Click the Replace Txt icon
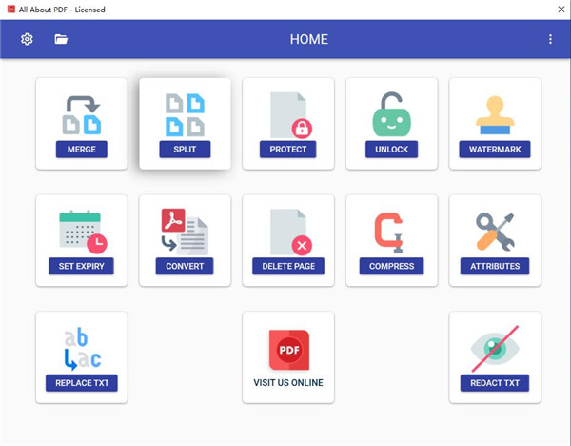 click(82, 349)
